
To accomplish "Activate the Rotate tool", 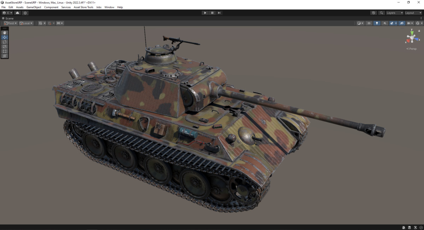I will (x=4, y=42).
